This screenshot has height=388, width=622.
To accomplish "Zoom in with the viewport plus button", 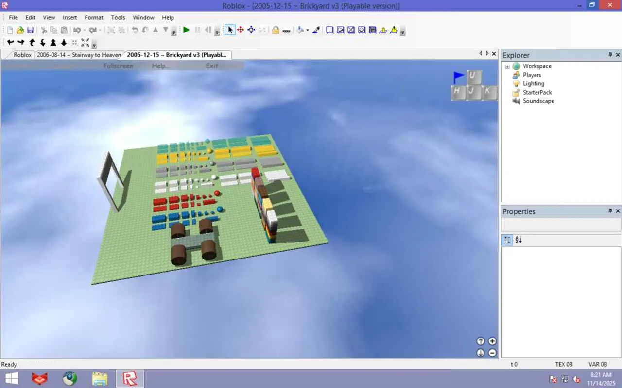I will click(492, 341).
